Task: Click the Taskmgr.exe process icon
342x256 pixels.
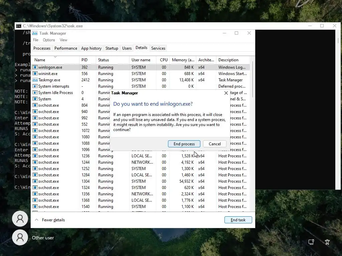Action: [35, 80]
